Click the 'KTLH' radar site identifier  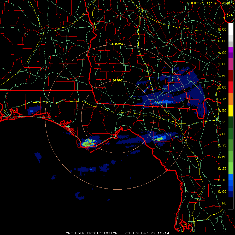(x=129, y=233)
